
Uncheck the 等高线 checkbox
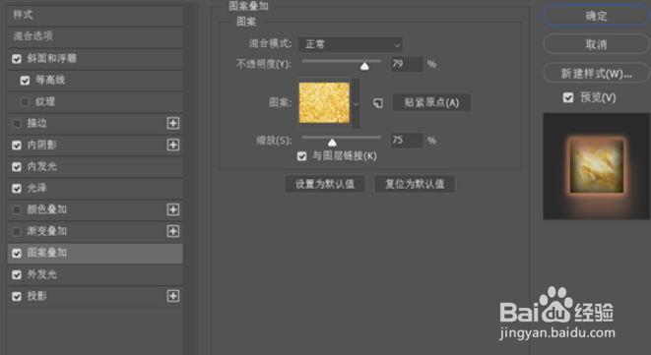25,81
